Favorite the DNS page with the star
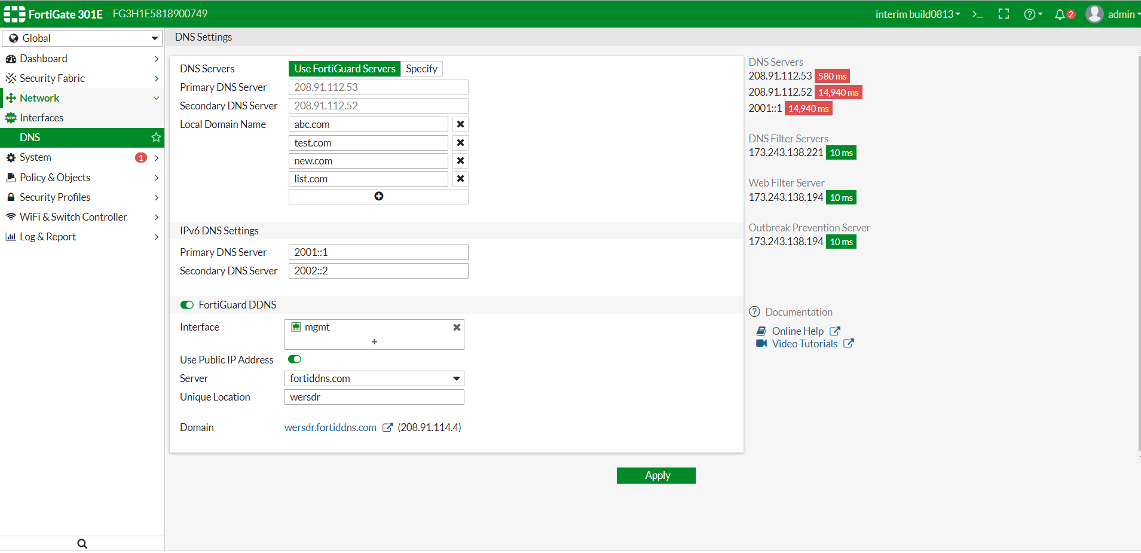This screenshot has height=553, width=1141. click(x=156, y=138)
